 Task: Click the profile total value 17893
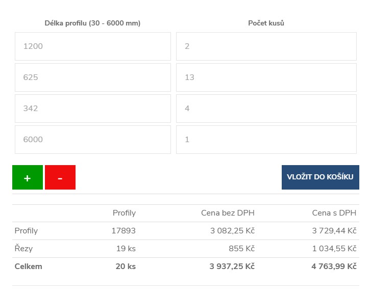pyautogui.click(x=124, y=231)
